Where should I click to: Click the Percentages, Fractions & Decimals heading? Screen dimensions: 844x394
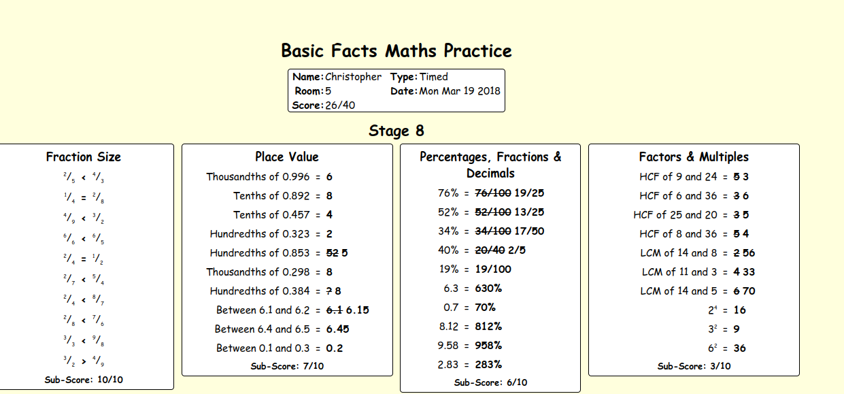[490, 165]
